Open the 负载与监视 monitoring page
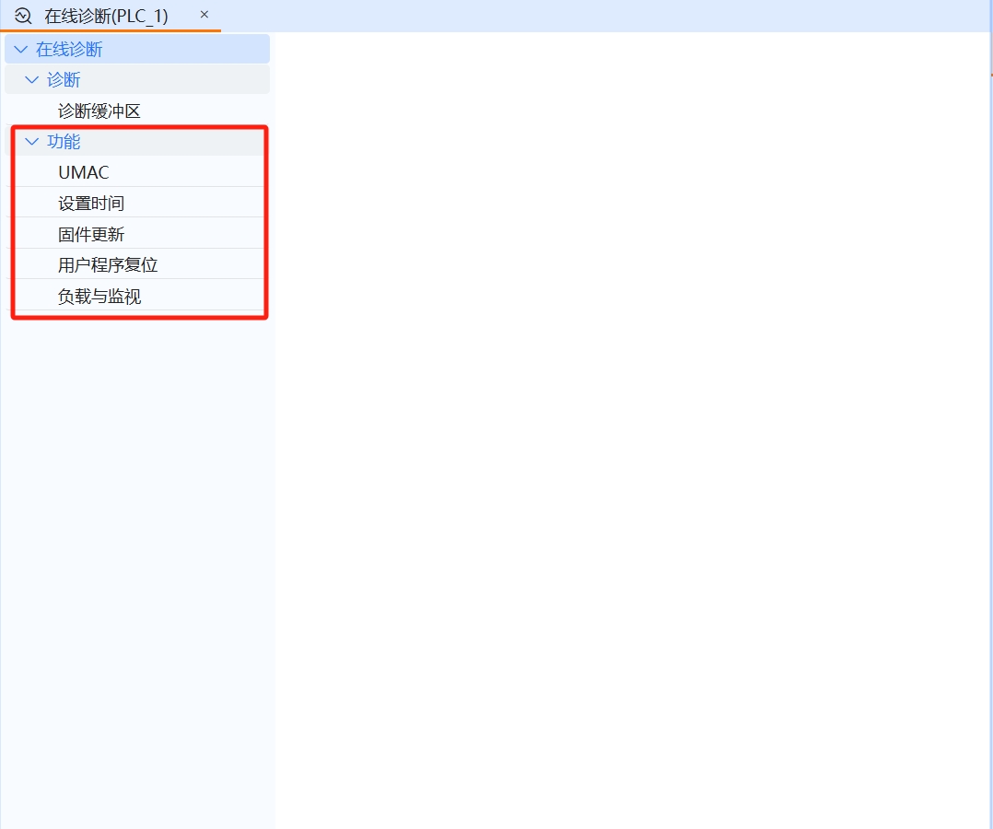The height and width of the screenshot is (829, 993). point(99,296)
